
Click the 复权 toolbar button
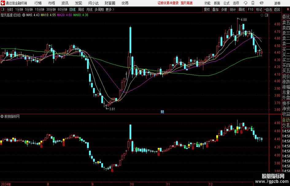[207, 9]
